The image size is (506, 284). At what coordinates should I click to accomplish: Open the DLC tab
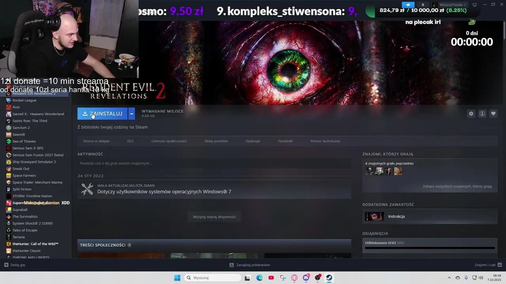(130, 141)
